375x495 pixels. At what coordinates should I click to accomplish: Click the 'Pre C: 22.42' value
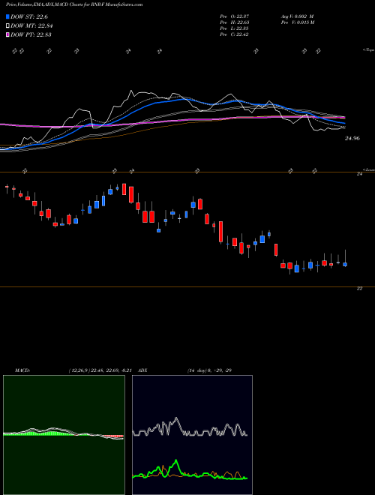235,34
